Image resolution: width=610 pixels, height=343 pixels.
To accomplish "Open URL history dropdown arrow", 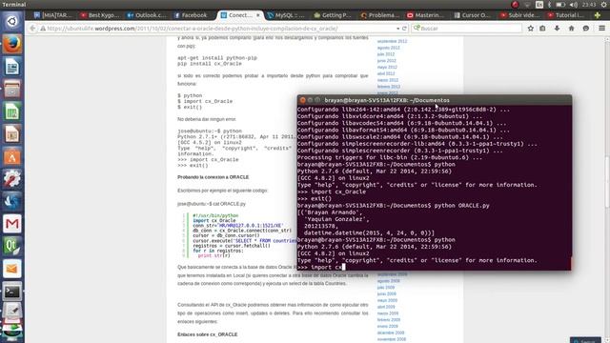I will (x=397, y=29).
